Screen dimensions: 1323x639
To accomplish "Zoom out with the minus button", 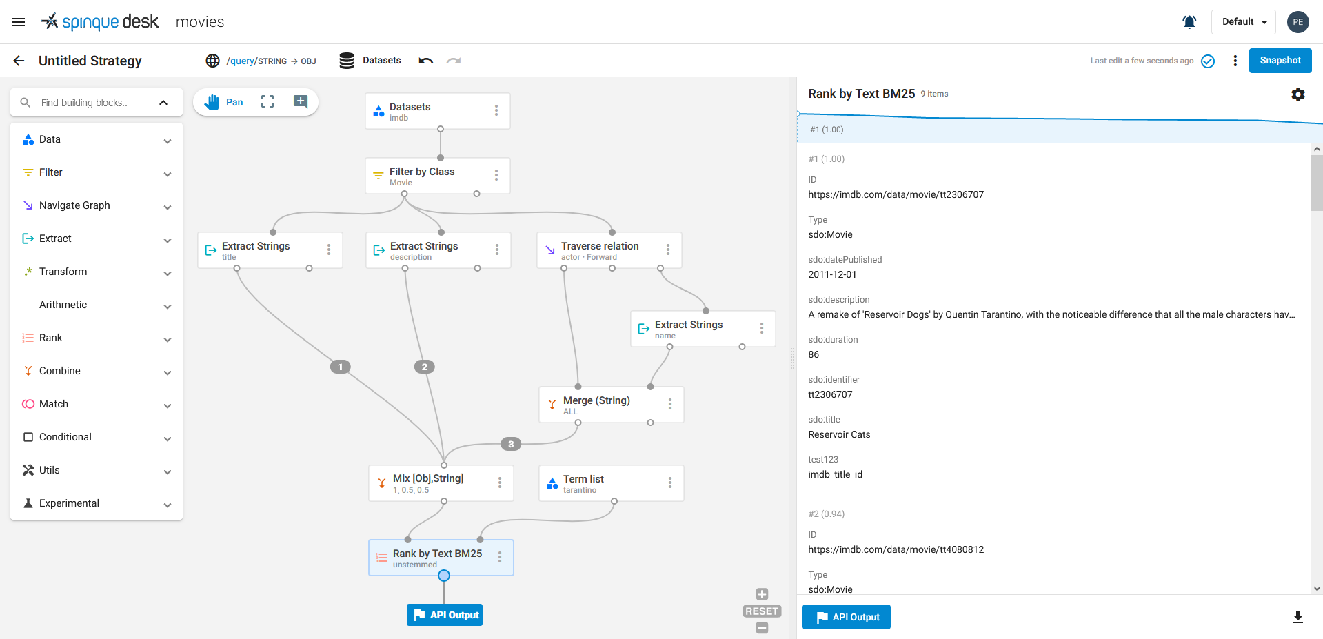I will [x=762, y=628].
